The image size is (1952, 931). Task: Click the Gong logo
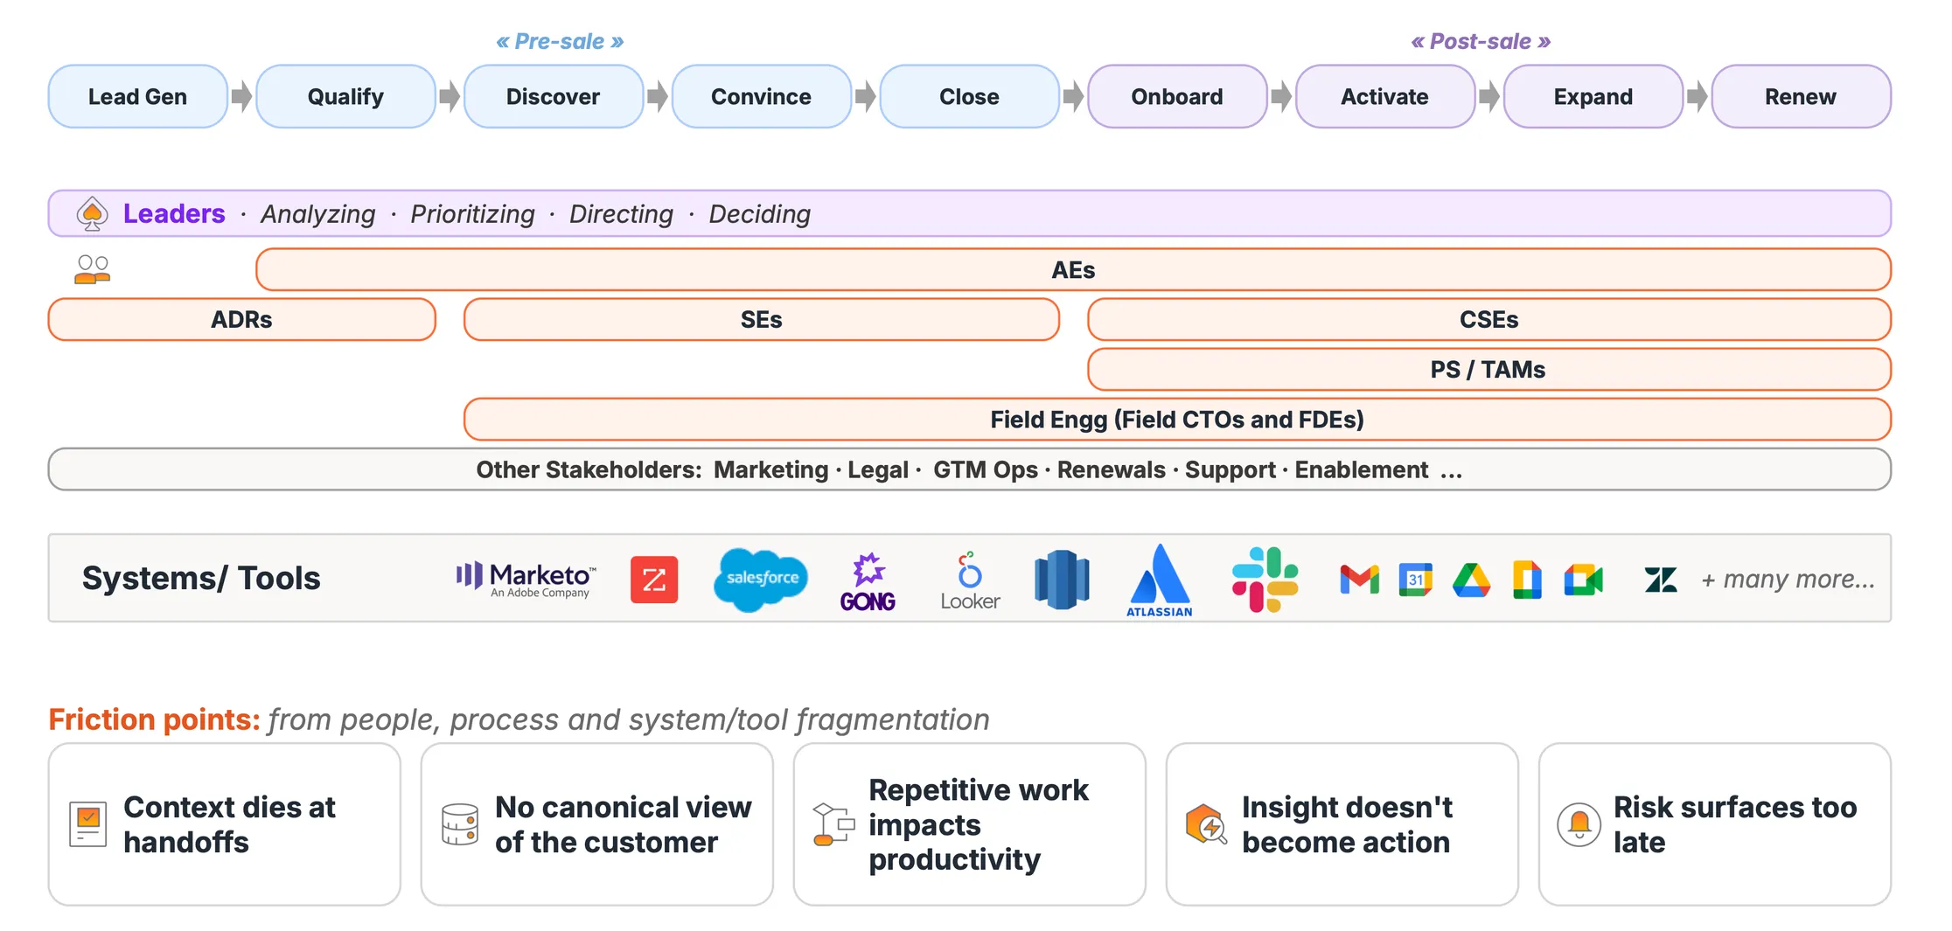[x=868, y=582]
